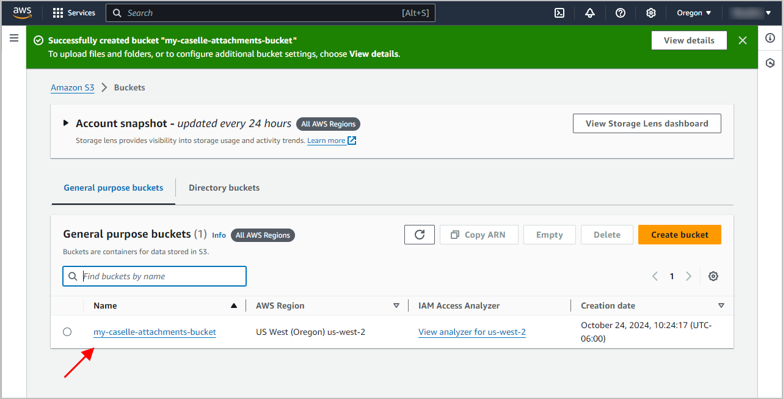This screenshot has width=783, height=399.
Task: Click the orange Create bucket button
Action: (680, 235)
